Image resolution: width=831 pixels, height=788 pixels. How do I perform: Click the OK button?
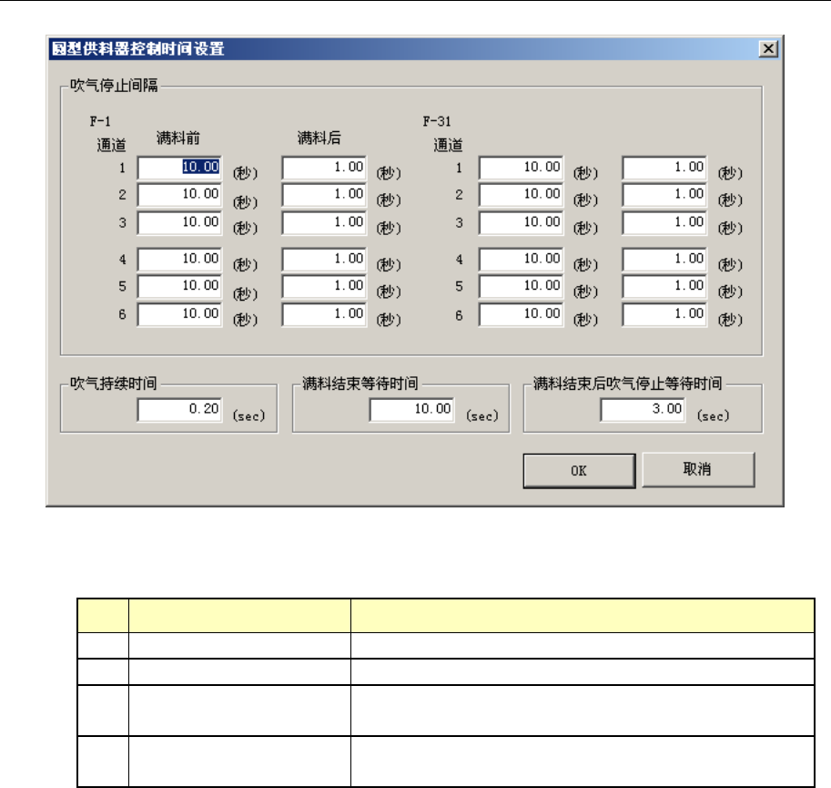[x=579, y=470]
